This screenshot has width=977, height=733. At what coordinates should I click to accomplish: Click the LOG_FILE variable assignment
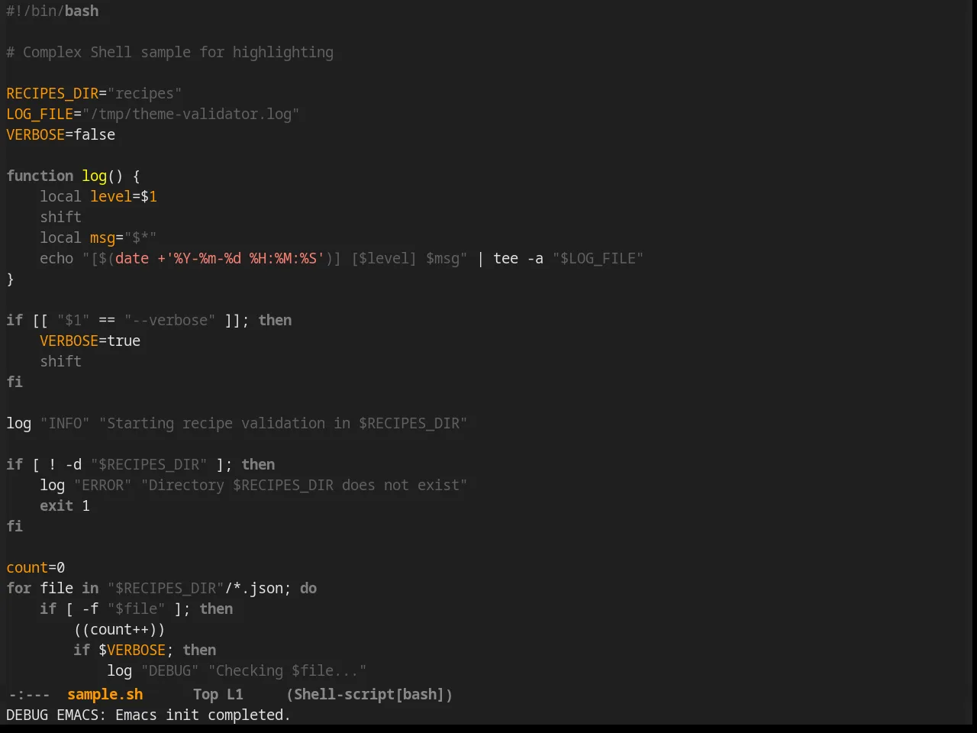tap(153, 114)
